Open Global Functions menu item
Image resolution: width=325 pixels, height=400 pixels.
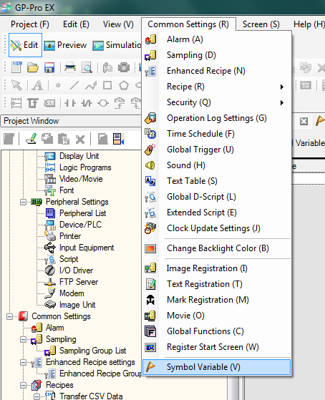[216, 331]
